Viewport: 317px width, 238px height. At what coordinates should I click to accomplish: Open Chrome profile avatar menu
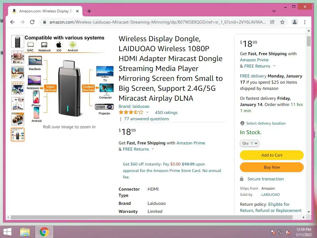click(x=295, y=22)
